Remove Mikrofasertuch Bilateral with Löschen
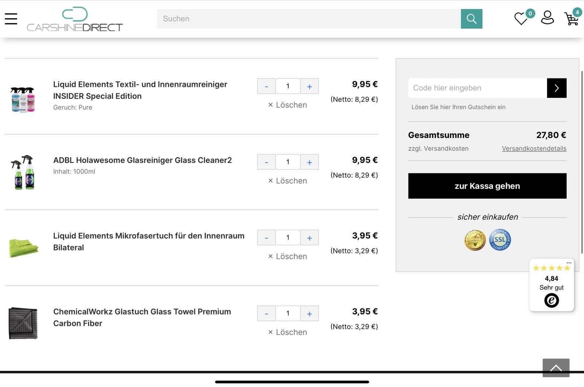Viewport: 584px width, 387px height. pos(288,257)
